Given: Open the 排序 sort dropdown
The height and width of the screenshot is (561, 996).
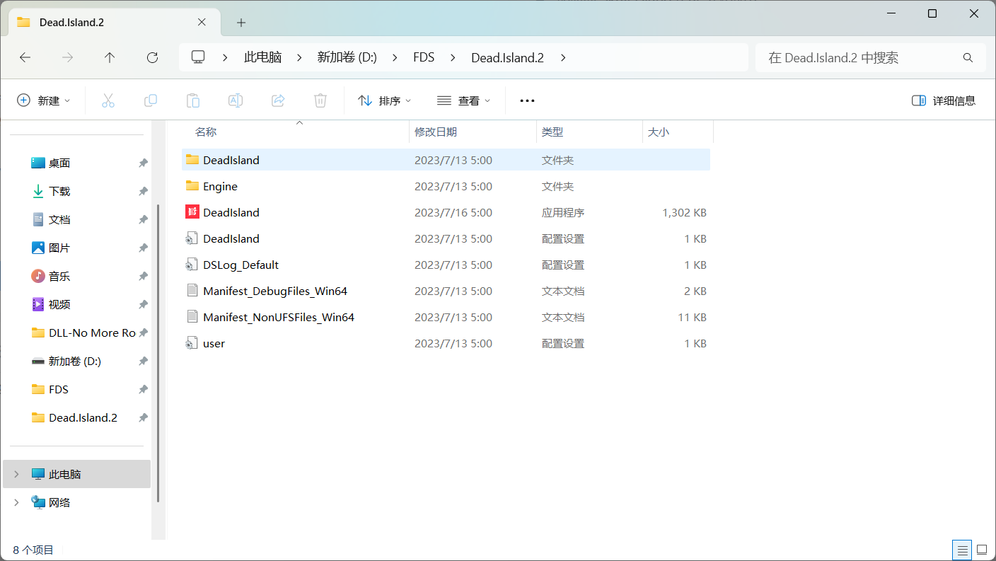Looking at the screenshot, I should click(x=385, y=100).
